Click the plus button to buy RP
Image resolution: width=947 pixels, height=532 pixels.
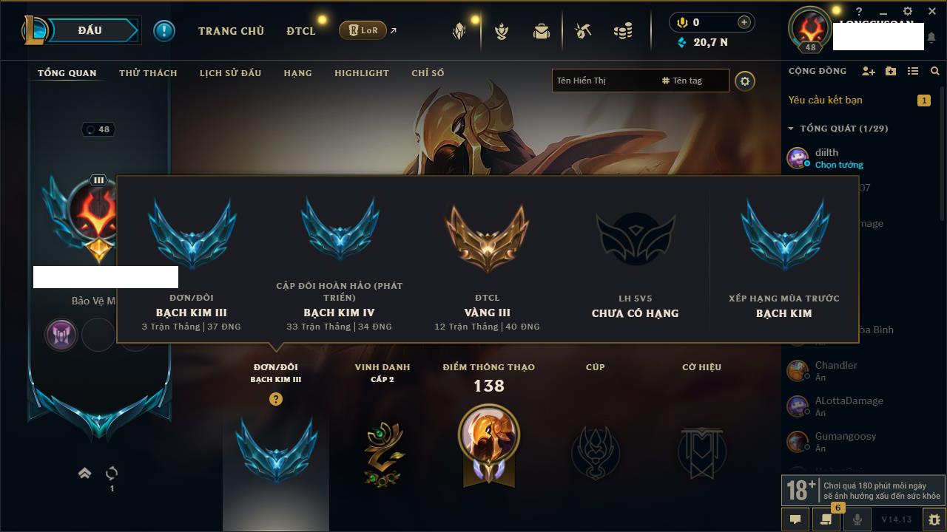pos(744,22)
